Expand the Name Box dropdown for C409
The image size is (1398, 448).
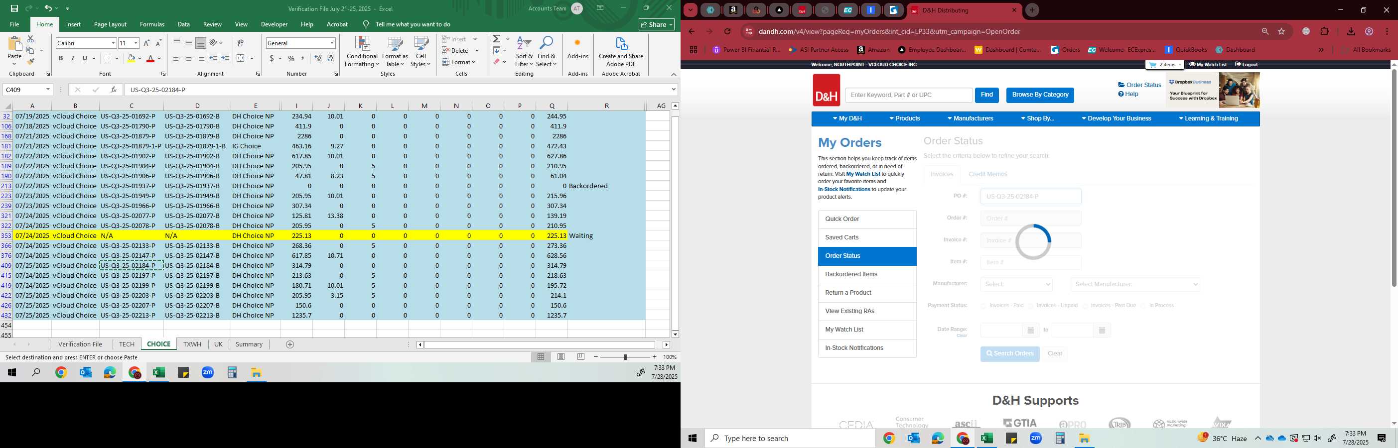click(x=48, y=90)
